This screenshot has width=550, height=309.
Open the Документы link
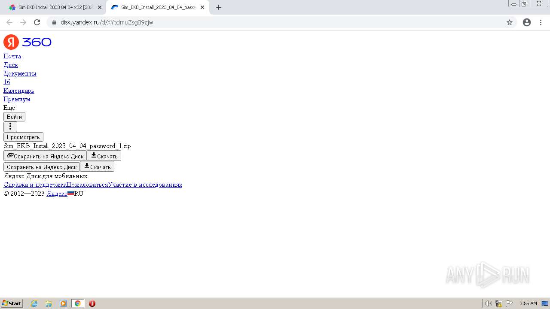[20, 73]
